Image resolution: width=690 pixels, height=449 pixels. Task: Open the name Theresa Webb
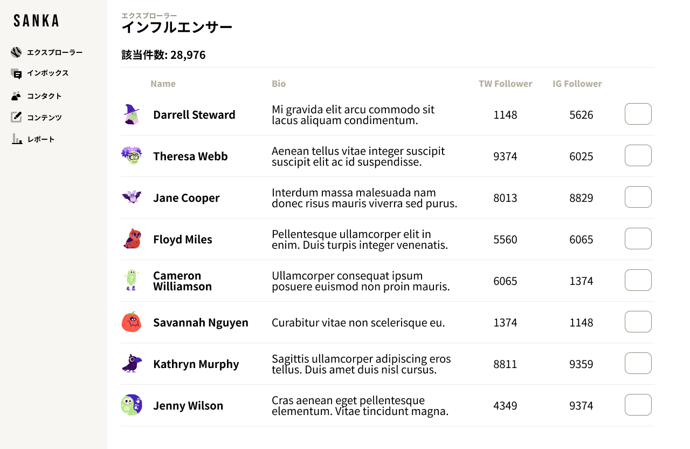point(190,157)
